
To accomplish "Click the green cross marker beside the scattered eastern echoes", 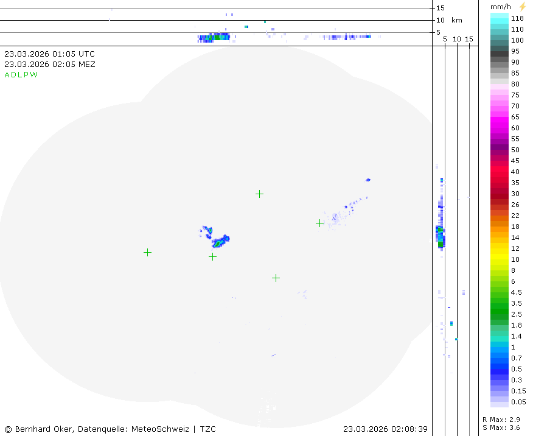I will 319,223.
